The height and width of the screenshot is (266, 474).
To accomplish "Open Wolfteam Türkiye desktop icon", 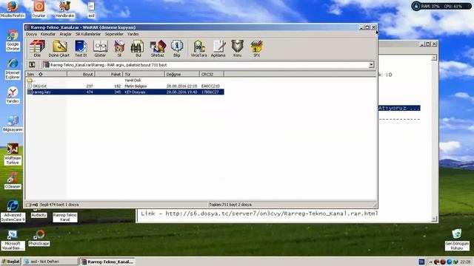I will (x=13, y=154).
